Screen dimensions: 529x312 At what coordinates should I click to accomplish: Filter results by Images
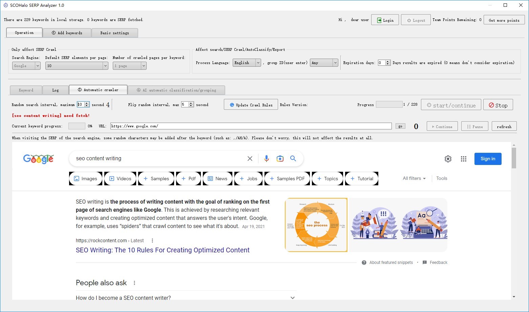(86, 179)
